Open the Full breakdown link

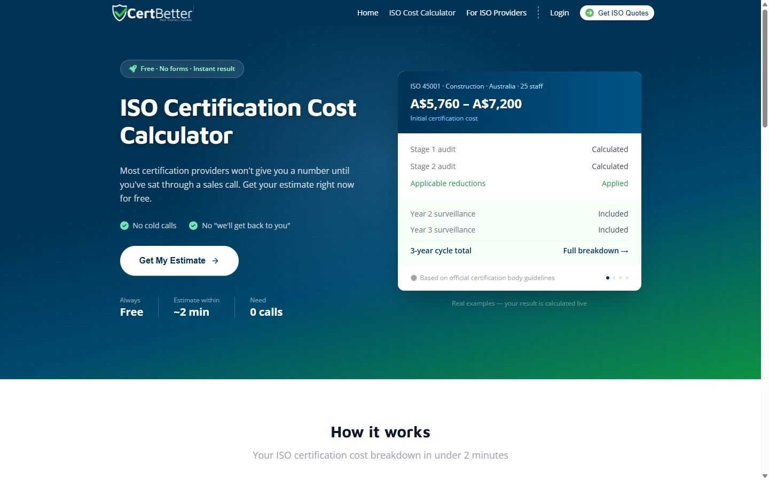(595, 251)
